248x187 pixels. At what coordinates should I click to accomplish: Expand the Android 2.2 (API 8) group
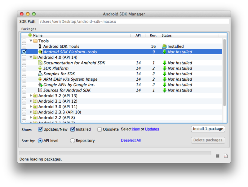click(x=31, y=118)
